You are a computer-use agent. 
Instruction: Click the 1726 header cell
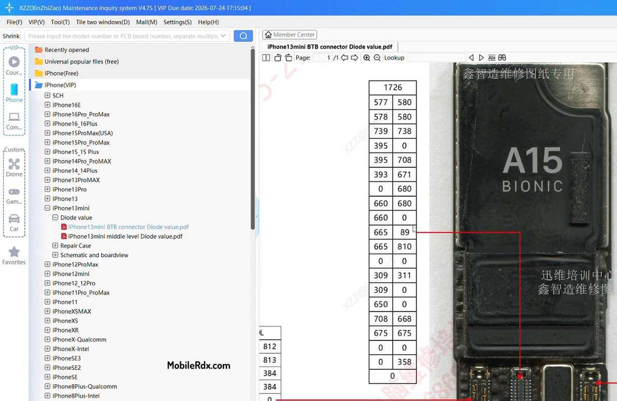pyautogui.click(x=393, y=87)
